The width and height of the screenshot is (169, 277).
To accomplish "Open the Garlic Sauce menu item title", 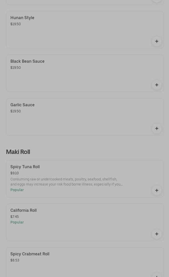I will pos(22,105).
